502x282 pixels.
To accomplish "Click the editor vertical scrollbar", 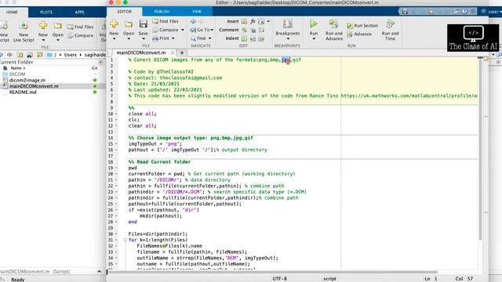I will [x=480, y=149].
